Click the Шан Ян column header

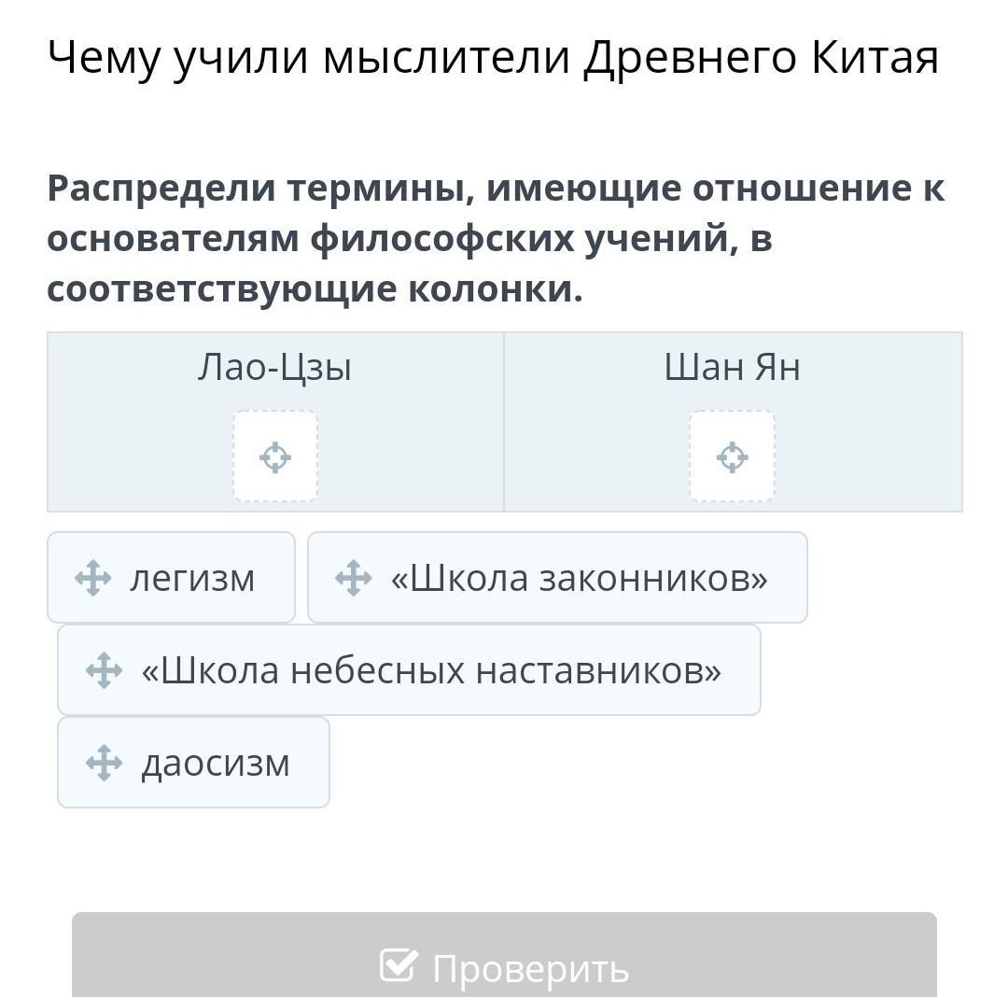coord(733,368)
